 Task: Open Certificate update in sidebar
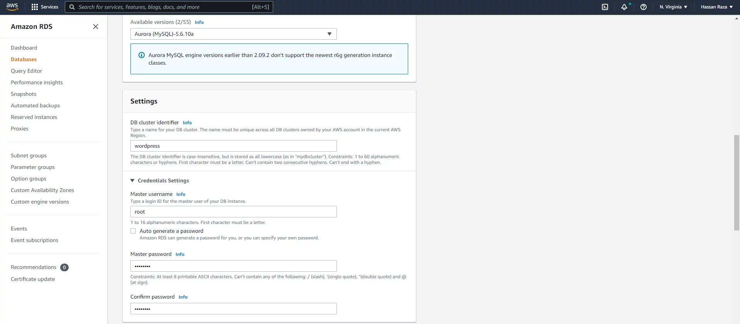pyautogui.click(x=33, y=279)
